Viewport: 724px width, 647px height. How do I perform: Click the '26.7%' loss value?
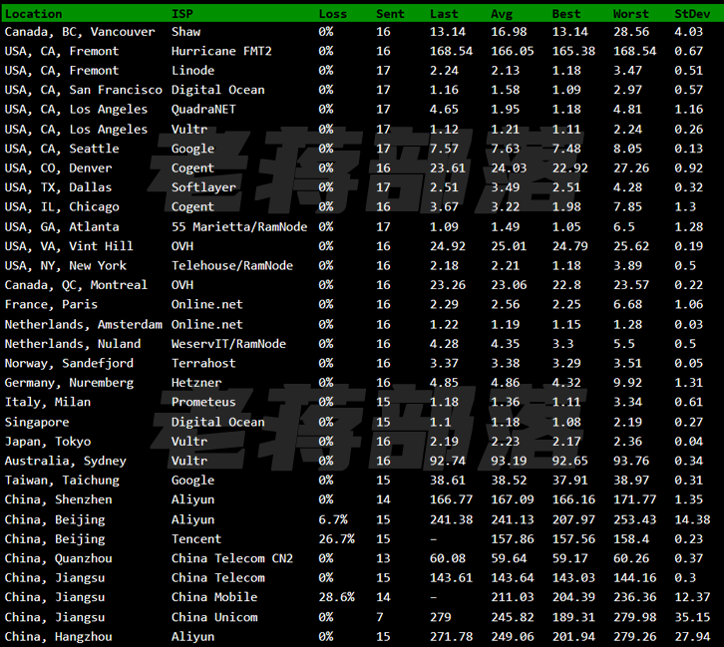click(337, 539)
